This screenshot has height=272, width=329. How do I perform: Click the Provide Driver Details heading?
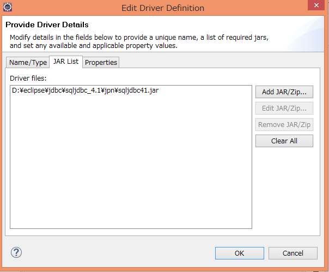click(x=47, y=25)
